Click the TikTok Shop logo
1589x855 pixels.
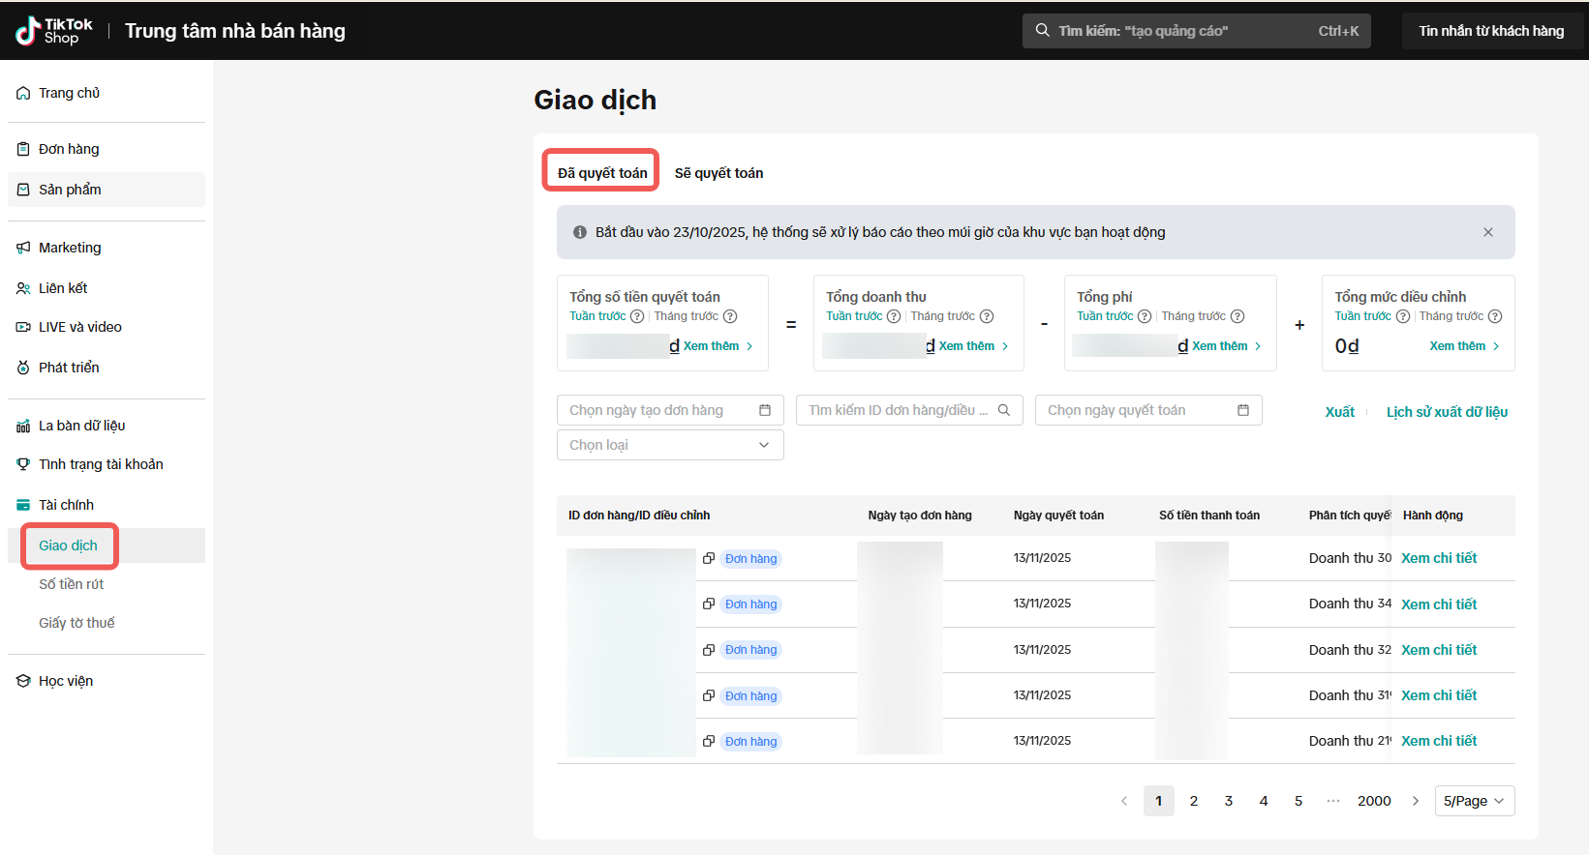(x=54, y=31)
